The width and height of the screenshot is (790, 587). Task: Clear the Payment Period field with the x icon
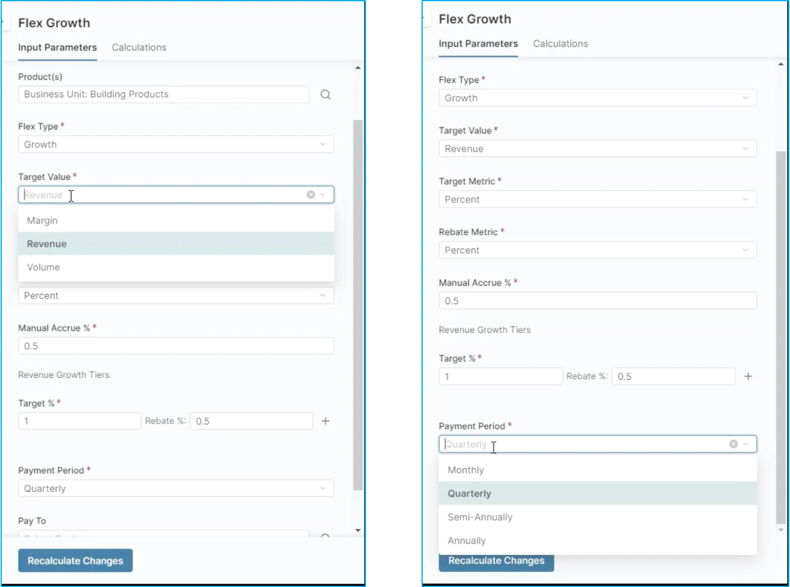[x=733, y=444]
